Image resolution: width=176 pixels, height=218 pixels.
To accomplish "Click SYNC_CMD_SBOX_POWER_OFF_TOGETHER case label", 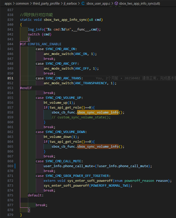I will [x=77, y=176].
